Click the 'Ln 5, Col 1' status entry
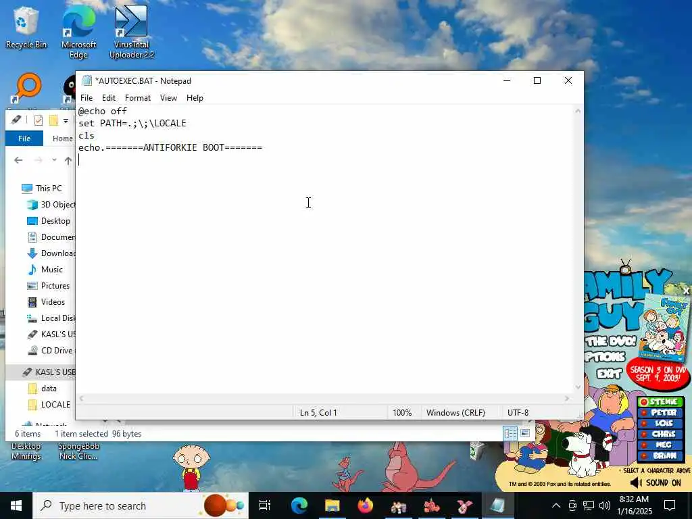 pyautogui.click(x=318, y=413)
